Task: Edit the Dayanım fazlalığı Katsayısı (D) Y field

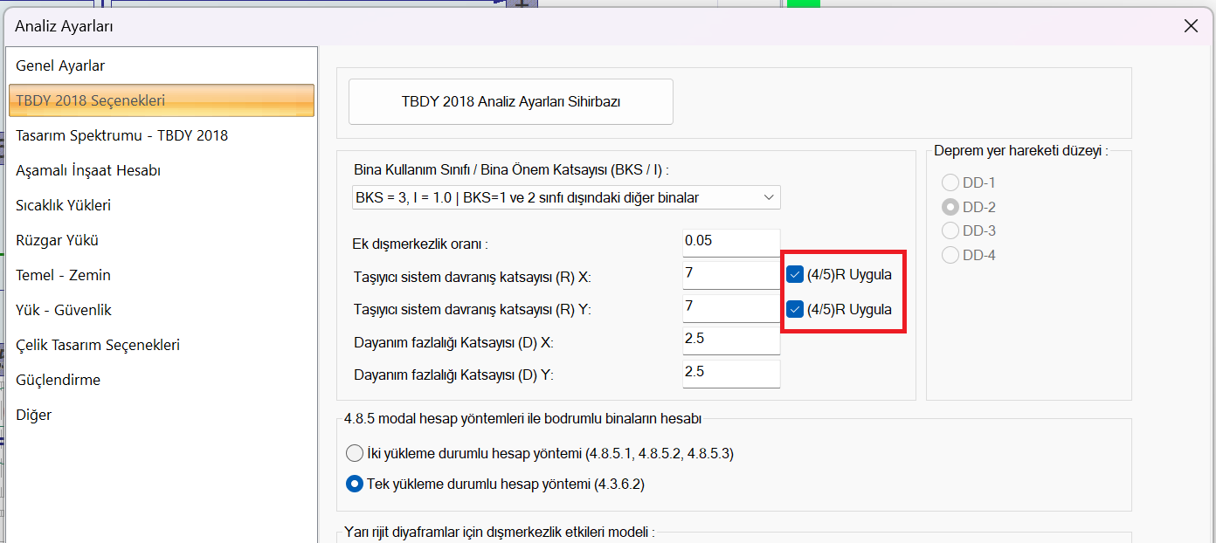Action: [730, 373]
